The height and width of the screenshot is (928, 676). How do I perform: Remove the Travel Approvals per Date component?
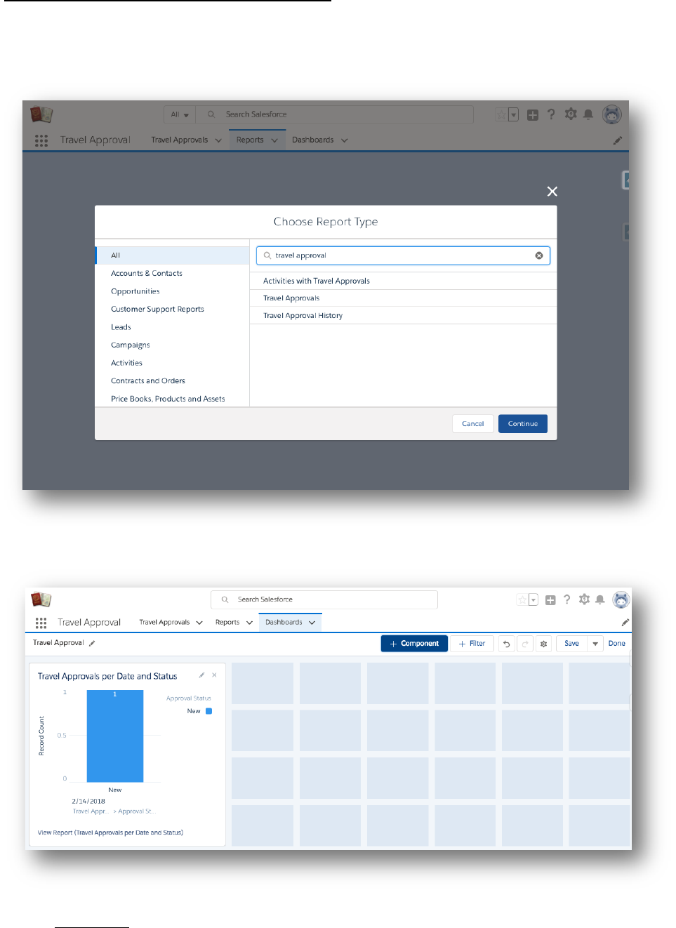(214, 675)
